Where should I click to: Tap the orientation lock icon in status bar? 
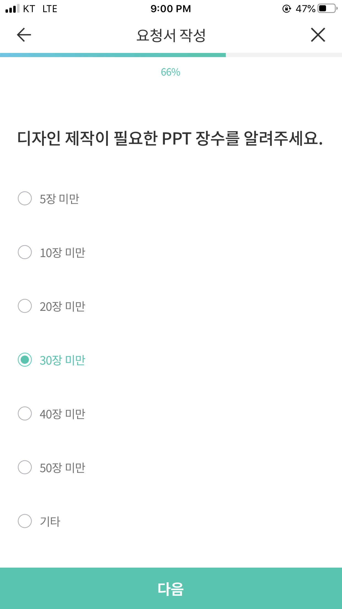(x=287, y=9)
